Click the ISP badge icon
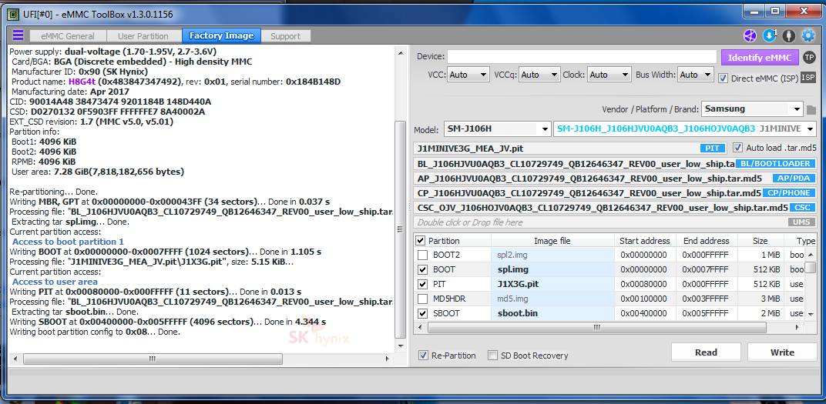This screenshot has height=404, width=826. (808, 78)
